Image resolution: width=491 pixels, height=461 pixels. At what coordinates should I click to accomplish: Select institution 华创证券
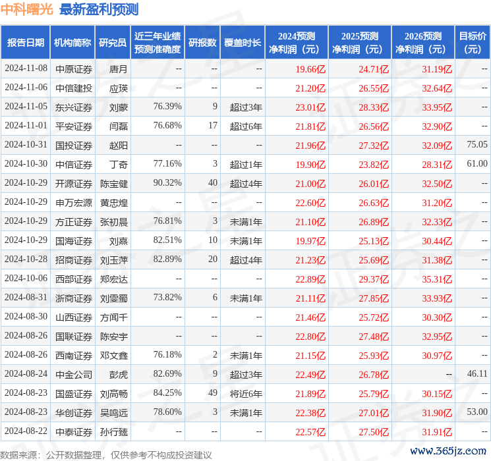[74, 413]
